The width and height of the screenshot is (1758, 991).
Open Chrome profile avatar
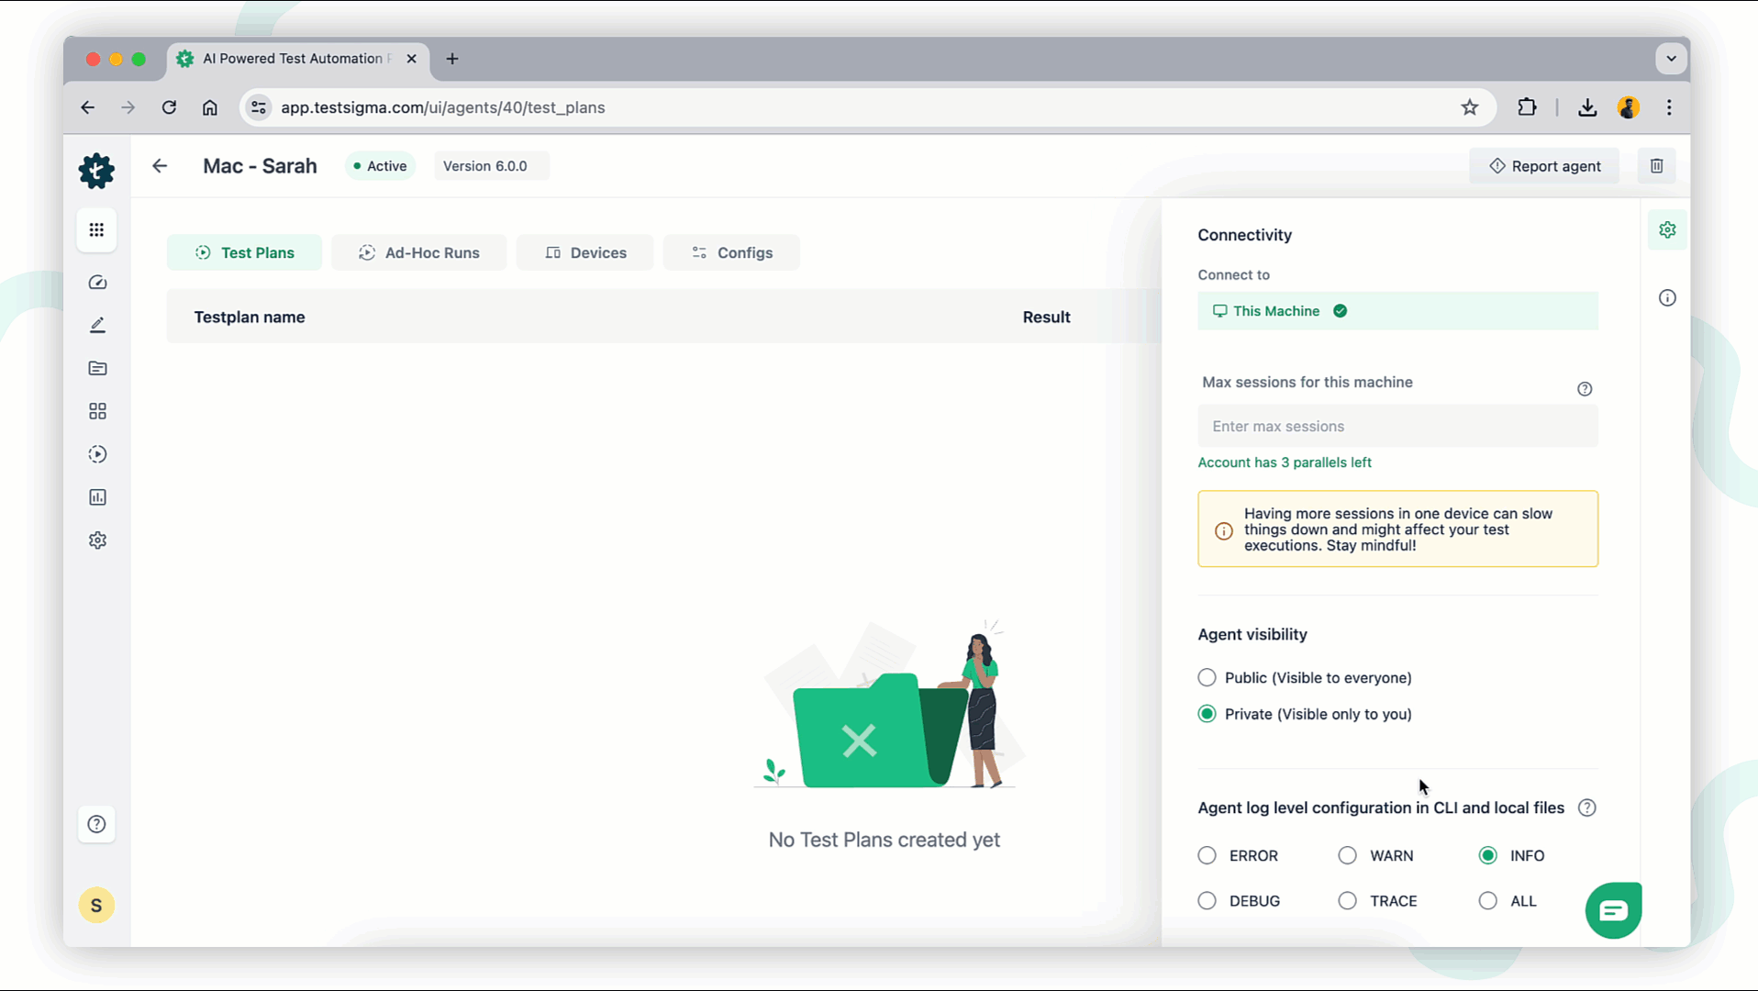tap(1629, 107)
